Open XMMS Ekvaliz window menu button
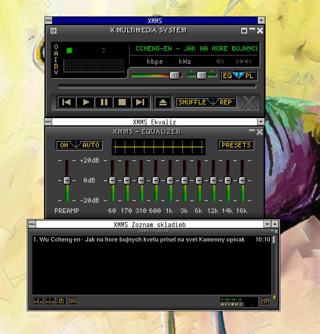 [x=48, y=122]
